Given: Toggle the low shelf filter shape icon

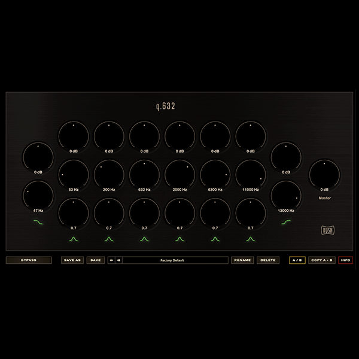Looking at the screenshot, I should (38, 222).
